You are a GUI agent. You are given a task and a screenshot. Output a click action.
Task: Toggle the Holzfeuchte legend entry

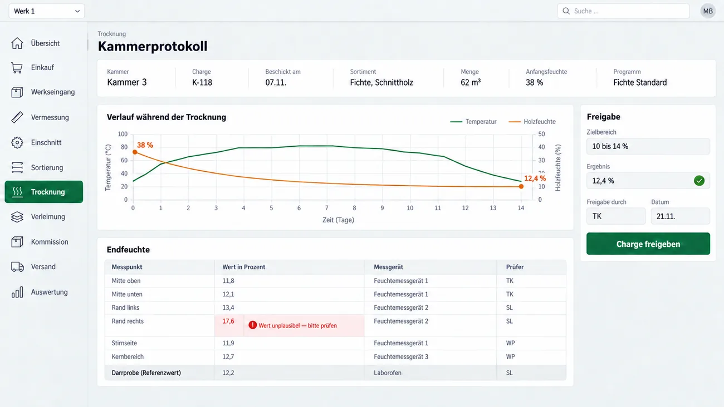532,122
